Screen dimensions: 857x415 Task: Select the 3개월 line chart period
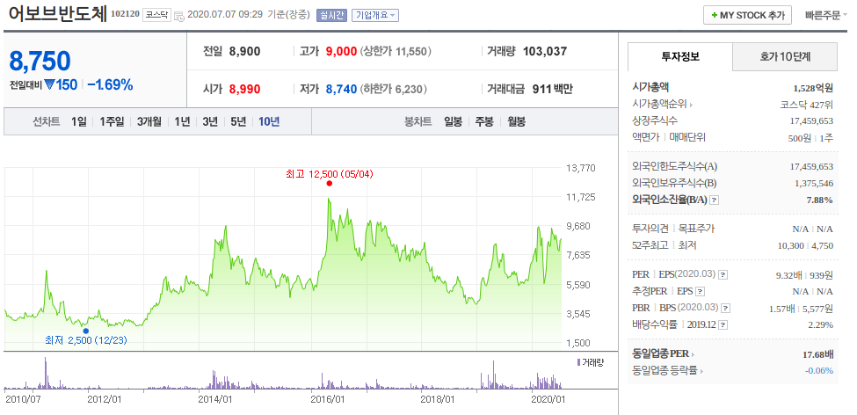tap(149, 121)
